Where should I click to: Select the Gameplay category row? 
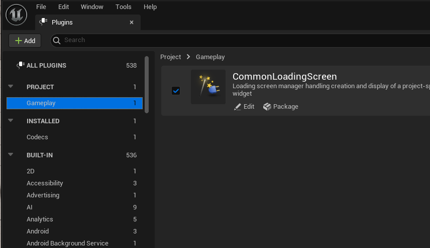coord(74,103)
